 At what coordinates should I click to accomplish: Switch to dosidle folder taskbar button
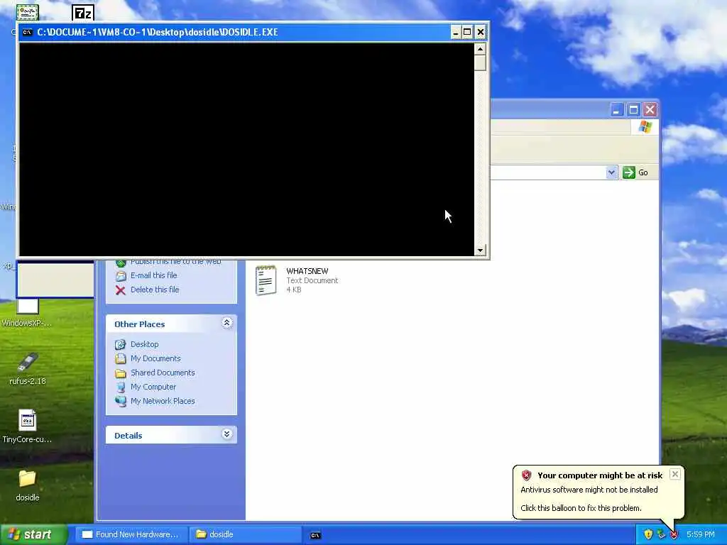[245, 534]
